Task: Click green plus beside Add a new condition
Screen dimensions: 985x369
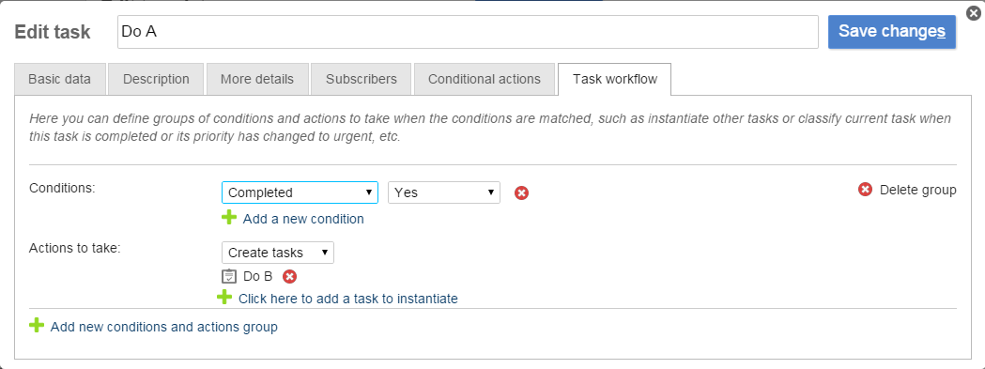Action: click(229, 218)
